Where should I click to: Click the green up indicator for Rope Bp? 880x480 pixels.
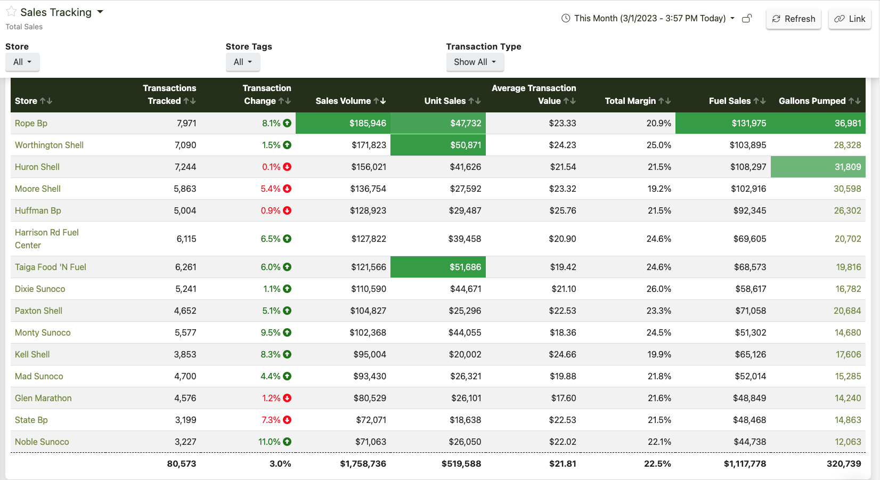(x=287, y=123)
